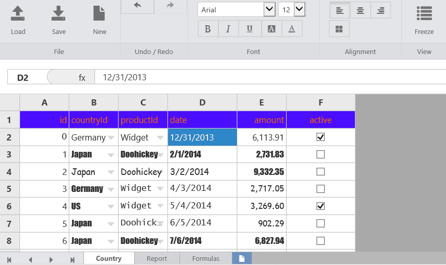
Task: Switch to the Country sheet tab
Action: point(108,258)
